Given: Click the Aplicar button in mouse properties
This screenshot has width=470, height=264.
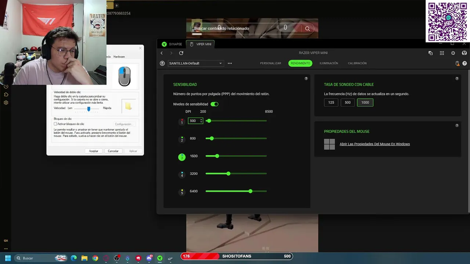Looking at the screenshot, I should pos(133,151).
